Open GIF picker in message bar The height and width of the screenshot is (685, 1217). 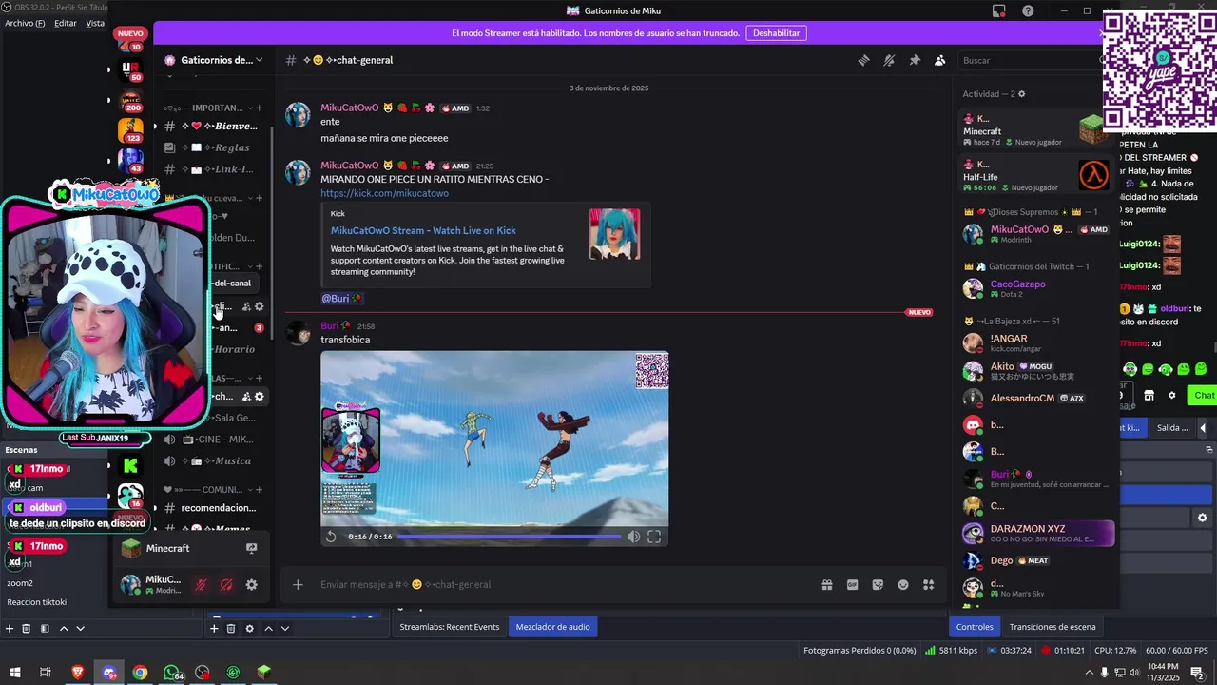pyautogui.click(x=852, y=584)
